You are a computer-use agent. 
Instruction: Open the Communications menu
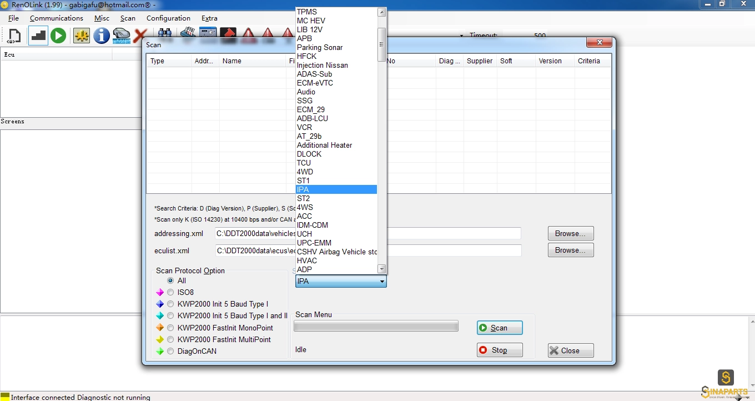(x=57, y=18)
